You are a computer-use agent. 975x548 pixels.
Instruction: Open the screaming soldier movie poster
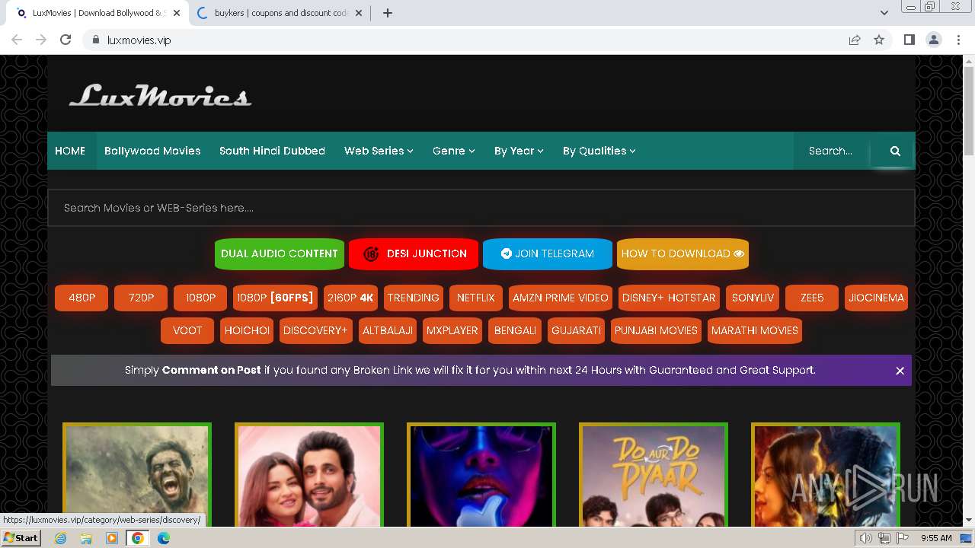click(x=137, y=475)
